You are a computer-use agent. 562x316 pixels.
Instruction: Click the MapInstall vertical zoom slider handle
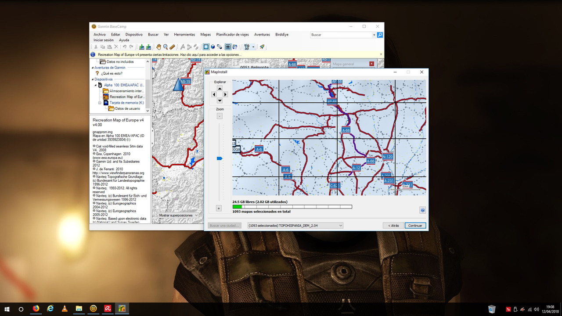pyautogui.click(x=220, y=158)
